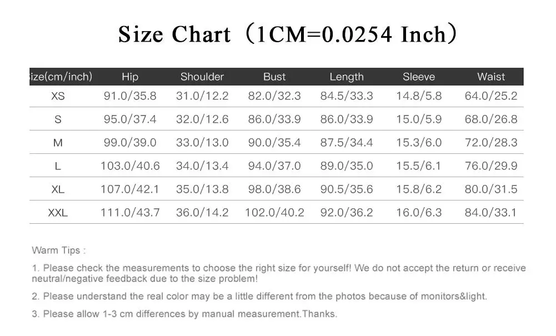Select the M length value 87.5/34.4
This screenshot has height=336, width=556.
pyautogui.click(x=347, y=143)
